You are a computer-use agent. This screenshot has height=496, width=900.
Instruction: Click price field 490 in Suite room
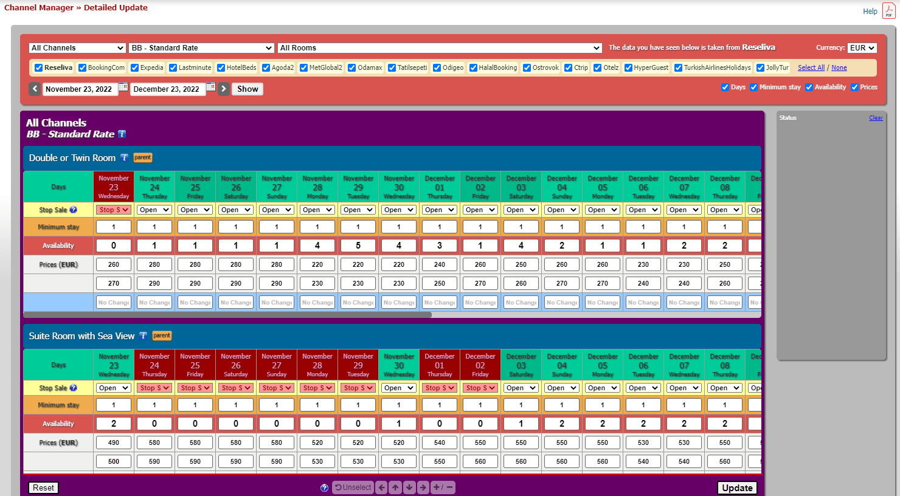[x=114, y=443]
